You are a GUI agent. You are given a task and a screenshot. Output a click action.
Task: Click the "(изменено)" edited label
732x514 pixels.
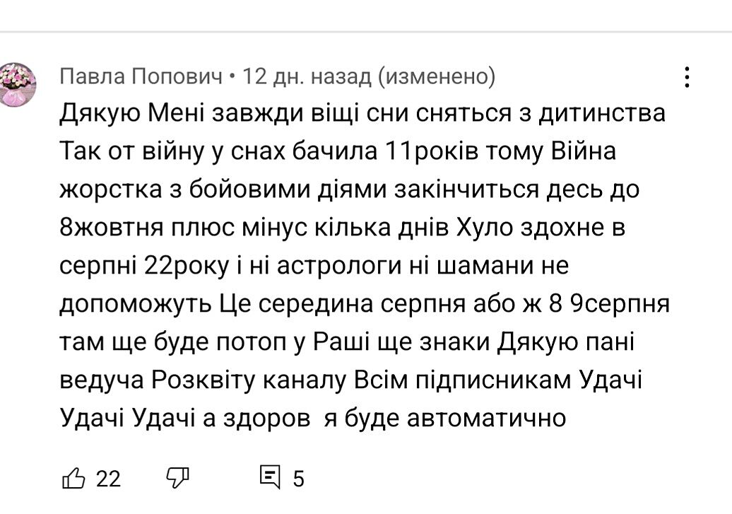click(x=437, y=76)
